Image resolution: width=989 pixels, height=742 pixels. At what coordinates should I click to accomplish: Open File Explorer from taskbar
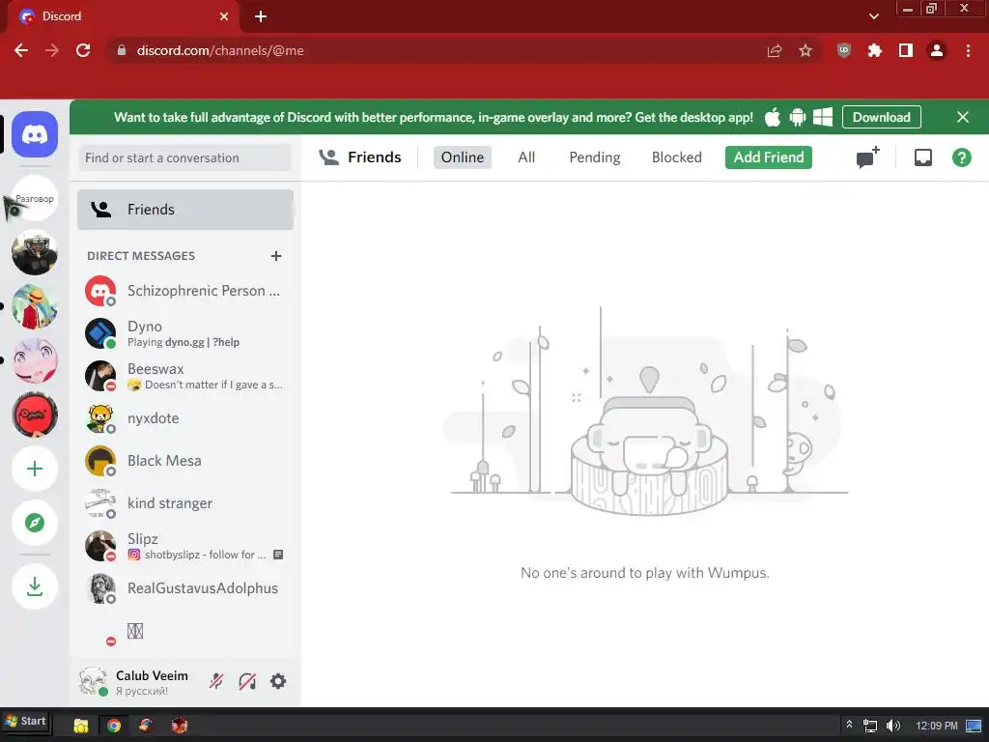[x=81, y=726]
